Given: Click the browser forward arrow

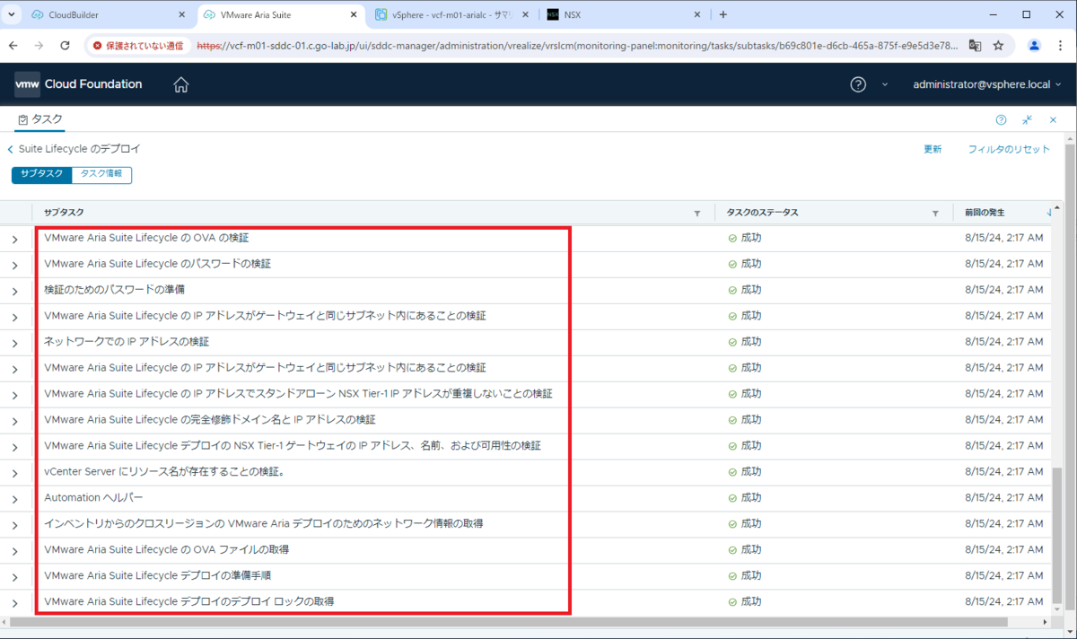Looking at the screenshot, I should (x=39, y=45).
